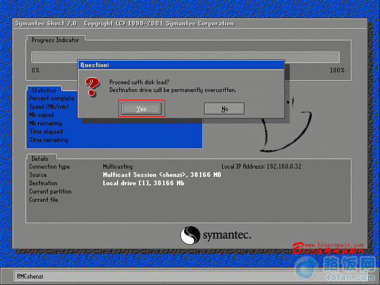Click the empty progress indicator bar

coord(185,57)
